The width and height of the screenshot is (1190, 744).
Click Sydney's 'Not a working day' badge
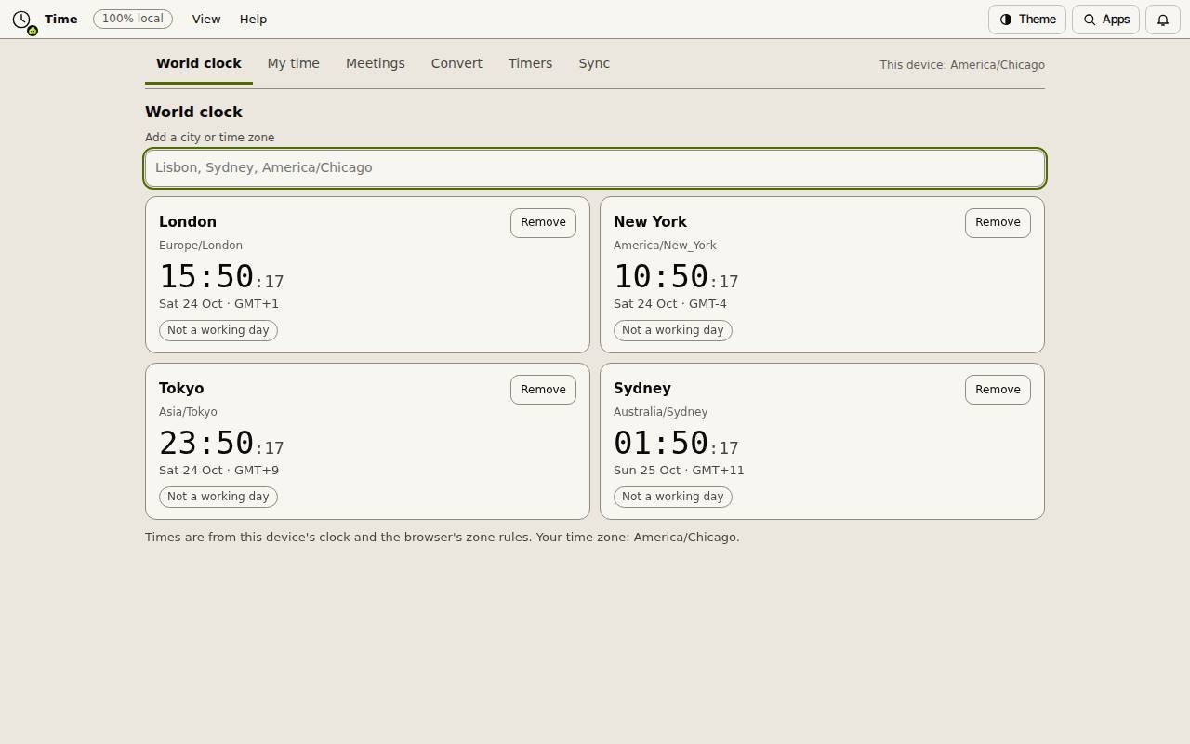673,497
